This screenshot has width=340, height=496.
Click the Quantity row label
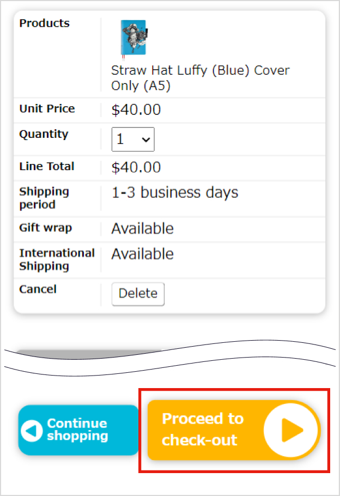[x=44, y=134]
